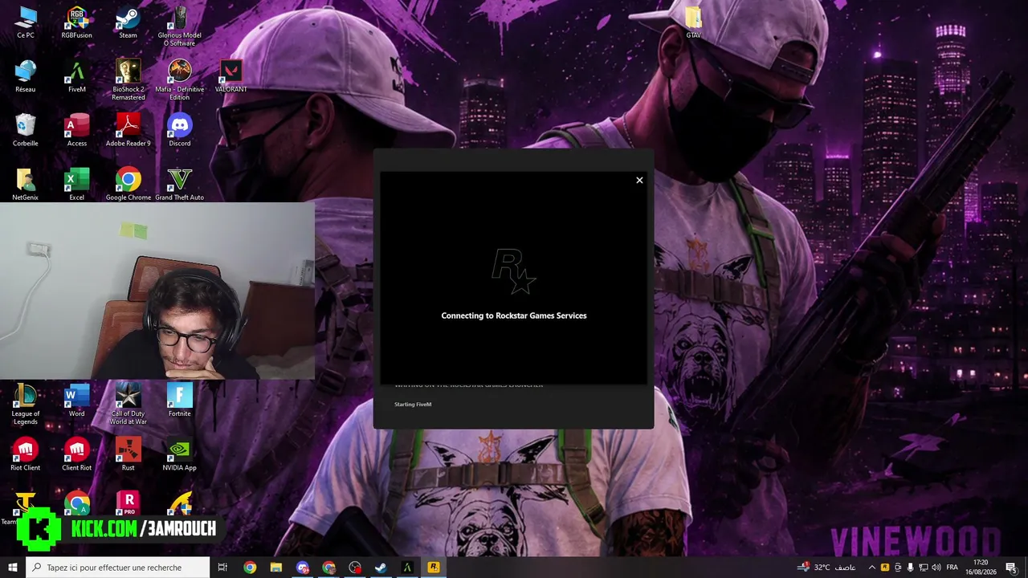Click the 'Starting FiveM' status text
This screenshot has height=578, width=1028.
tap(413, 405)
